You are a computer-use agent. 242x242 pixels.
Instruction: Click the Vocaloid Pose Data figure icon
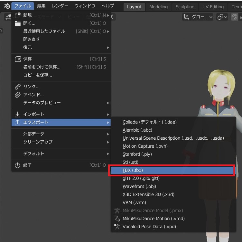click(117, 227)
